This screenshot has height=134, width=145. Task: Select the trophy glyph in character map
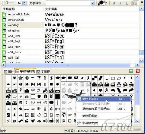point(39,78)
